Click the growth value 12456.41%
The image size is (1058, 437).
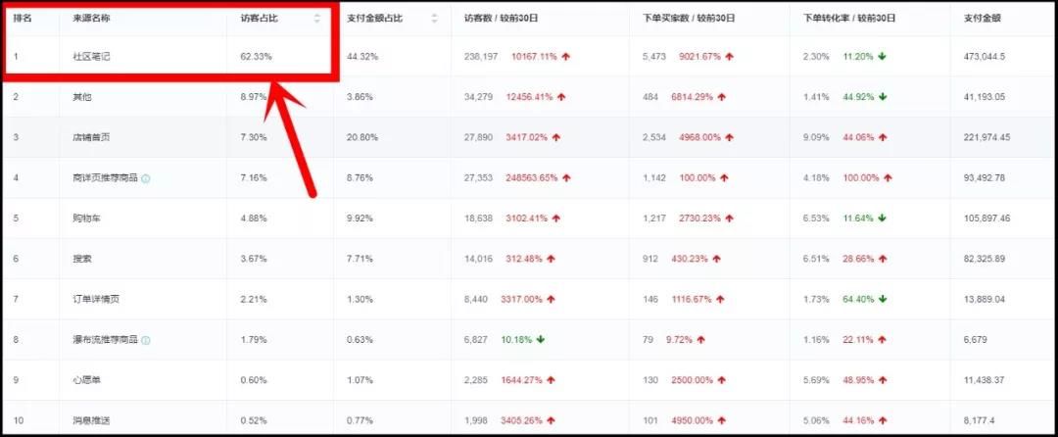tap(529, 97)
